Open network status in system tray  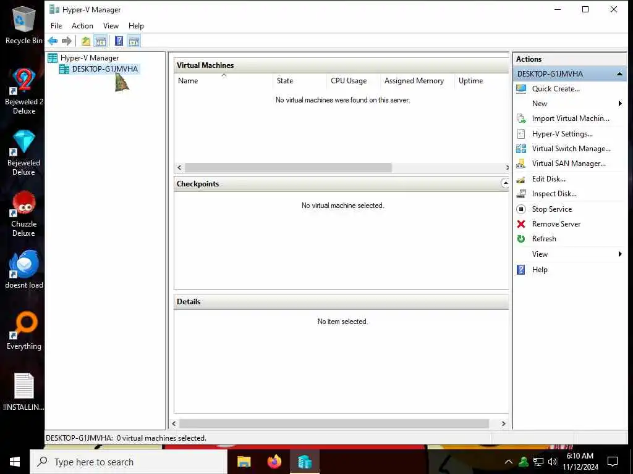click(x=538, y=462)
